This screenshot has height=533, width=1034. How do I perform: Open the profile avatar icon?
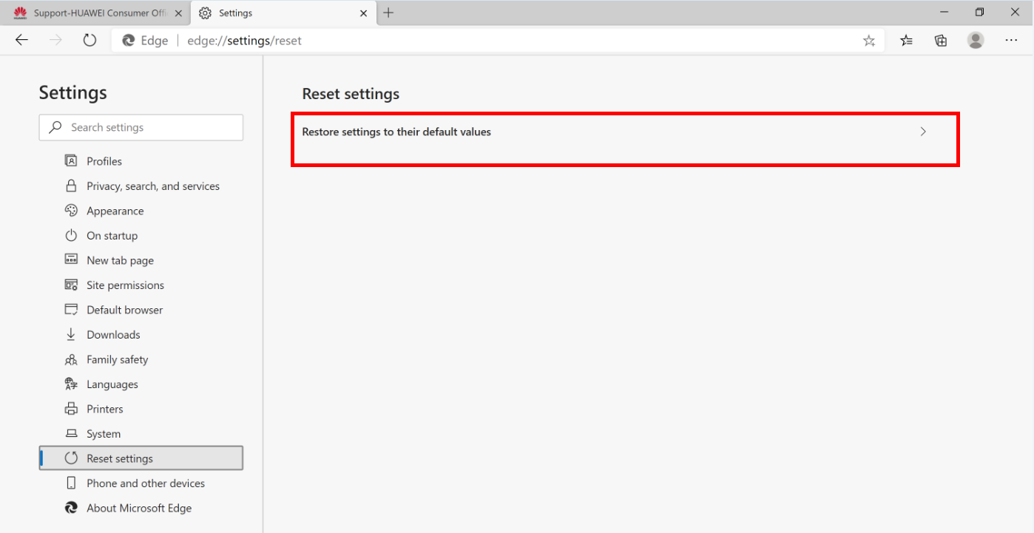point(975,41)
